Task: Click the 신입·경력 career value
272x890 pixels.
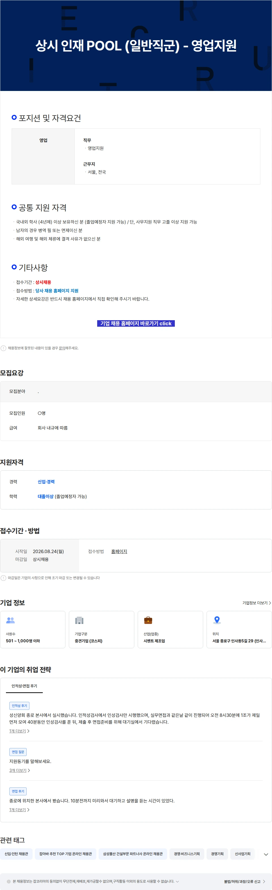Action: (x=46, y=482)
